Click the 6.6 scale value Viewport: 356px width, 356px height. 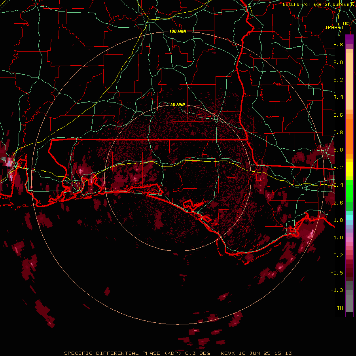pyautogui.click(x=338, y=115)
